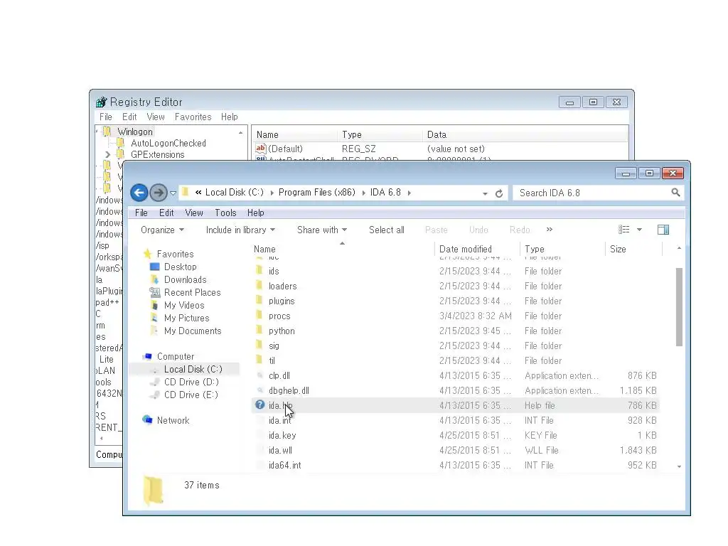The height and width of the screenshot is (546, 728).
Task: Select the til folder icon
Action: tap(259, 360)
